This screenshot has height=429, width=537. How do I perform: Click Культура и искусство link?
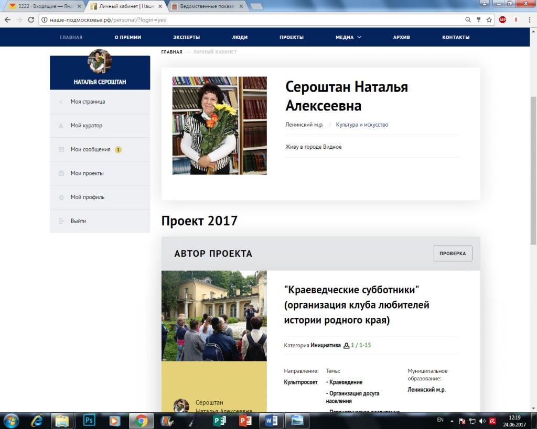point(362,125)
